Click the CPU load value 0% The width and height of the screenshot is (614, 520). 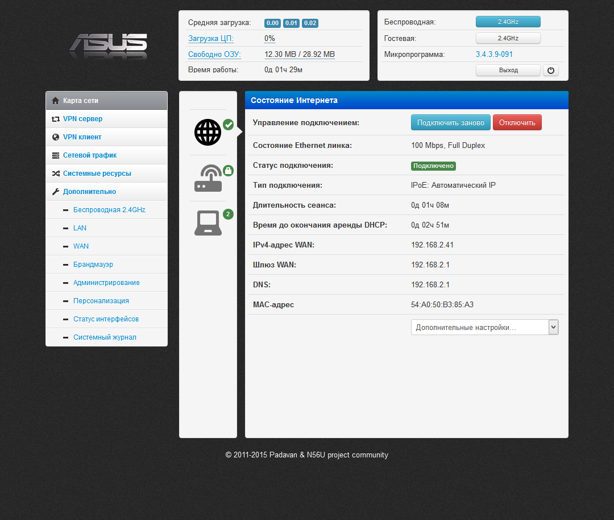pyautogui.click(x=270, y=38)
